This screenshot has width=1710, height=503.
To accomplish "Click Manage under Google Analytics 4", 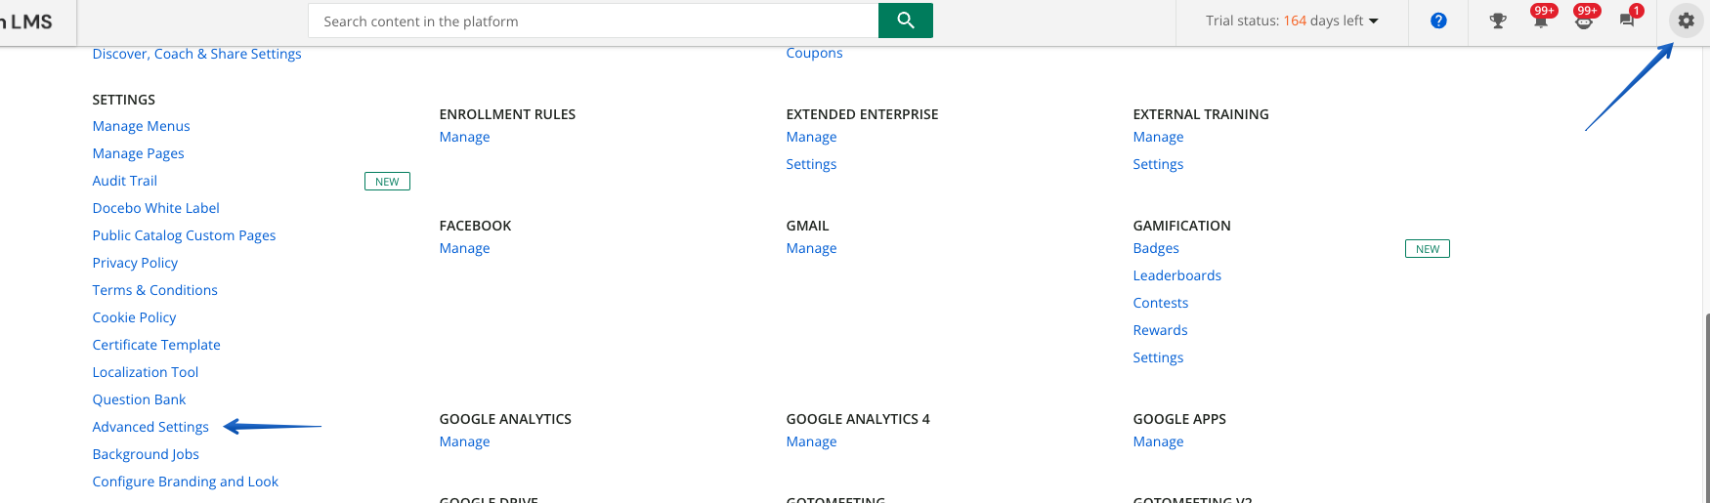I will tap(811, 441).
